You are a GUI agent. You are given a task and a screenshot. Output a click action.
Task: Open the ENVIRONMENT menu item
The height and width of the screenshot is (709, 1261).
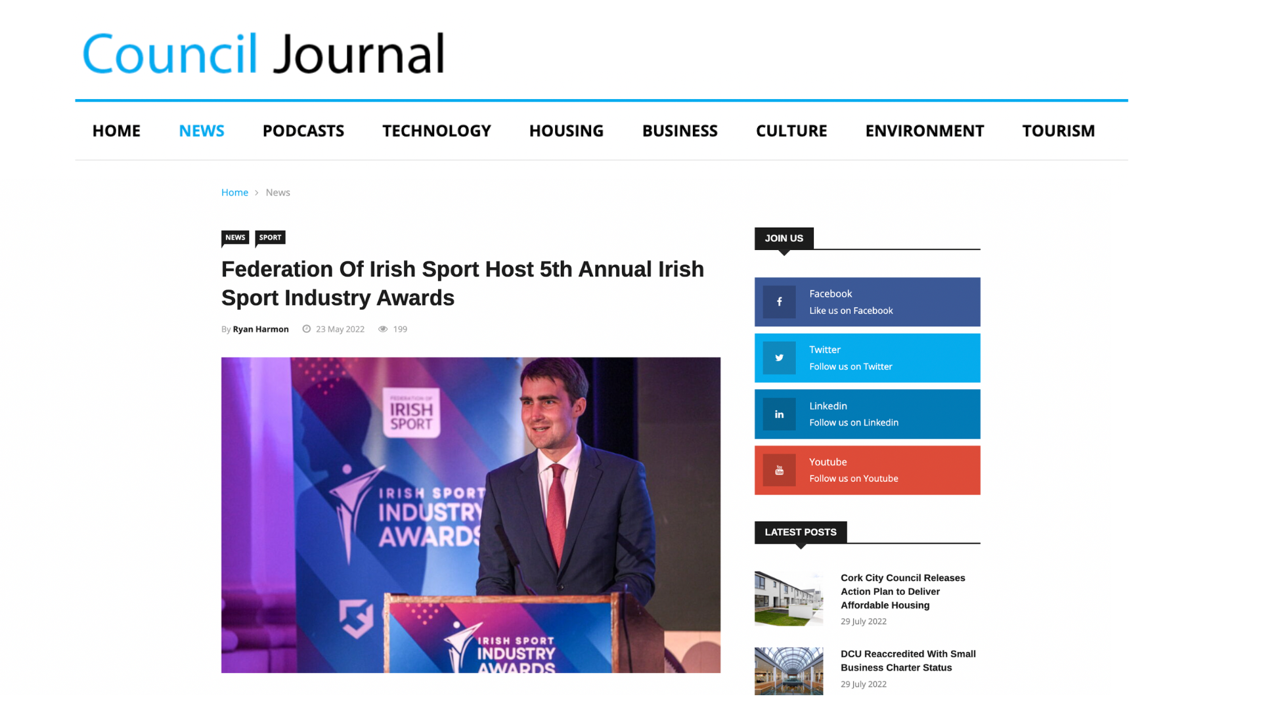tap(925, 131)
